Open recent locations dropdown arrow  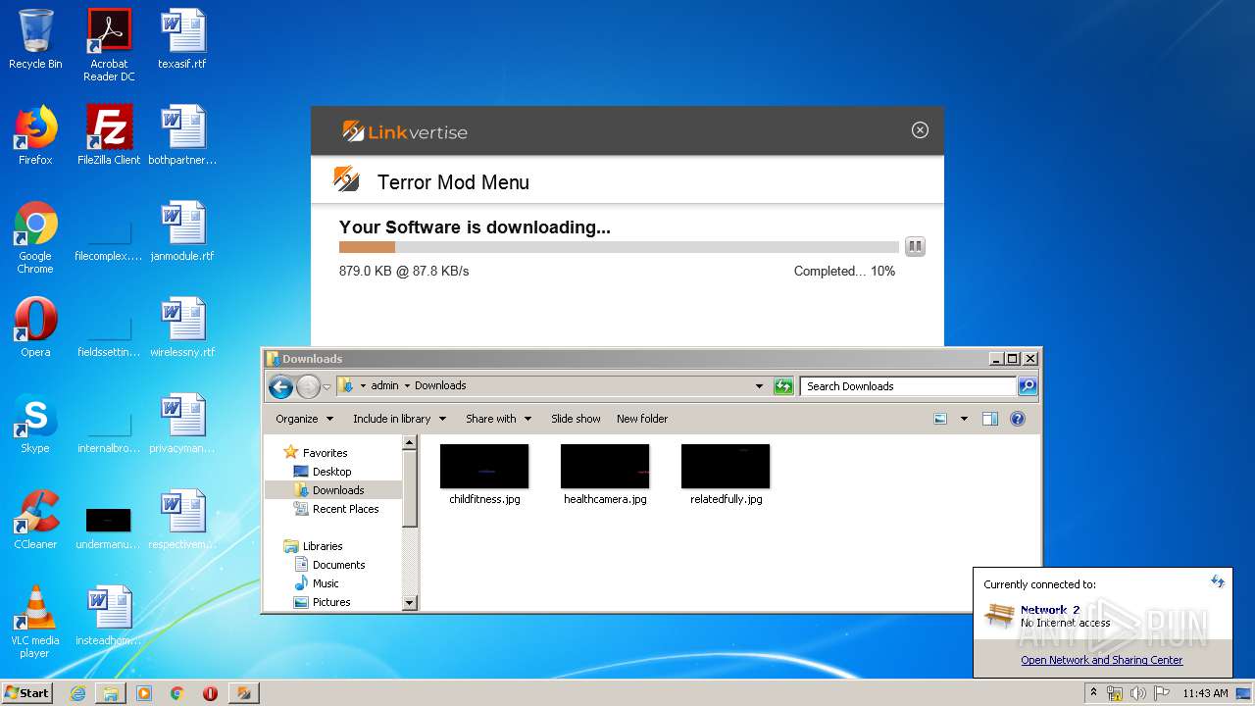(327, 387)
